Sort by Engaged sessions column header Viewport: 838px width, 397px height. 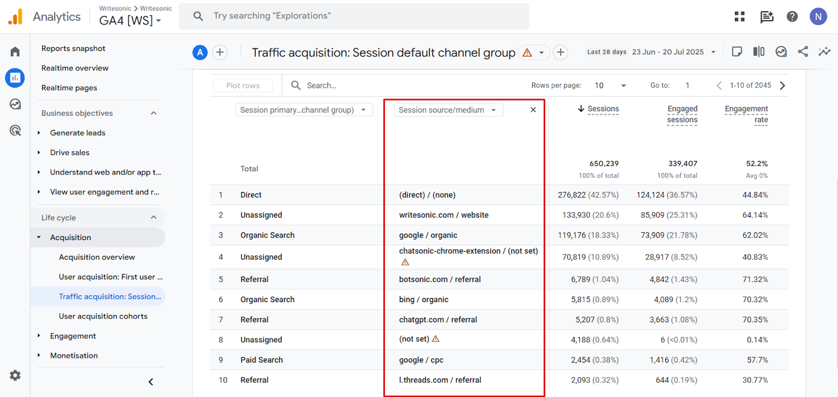pos(682,114)
